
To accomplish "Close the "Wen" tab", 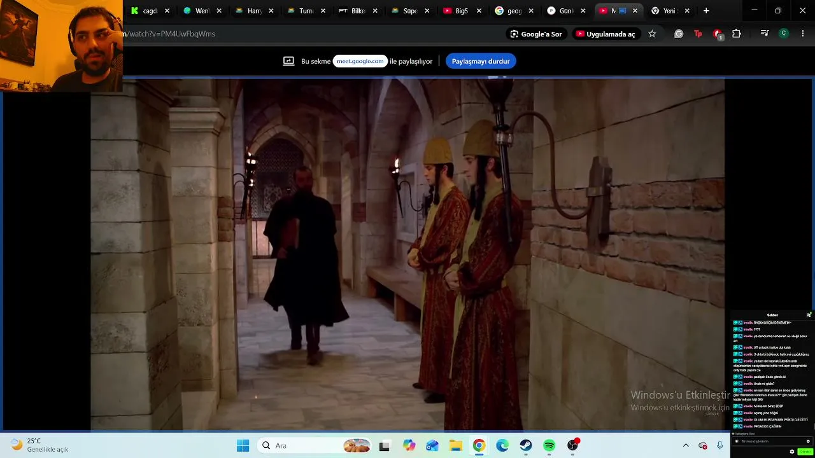I will pyautogui.click(x=219, y=11).
